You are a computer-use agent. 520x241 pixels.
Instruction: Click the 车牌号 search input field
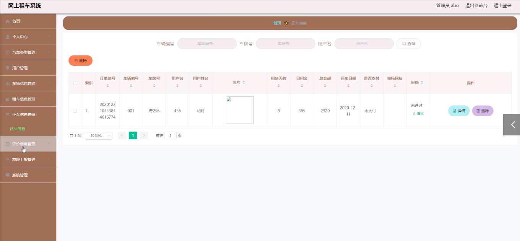(x=286, y=44)
